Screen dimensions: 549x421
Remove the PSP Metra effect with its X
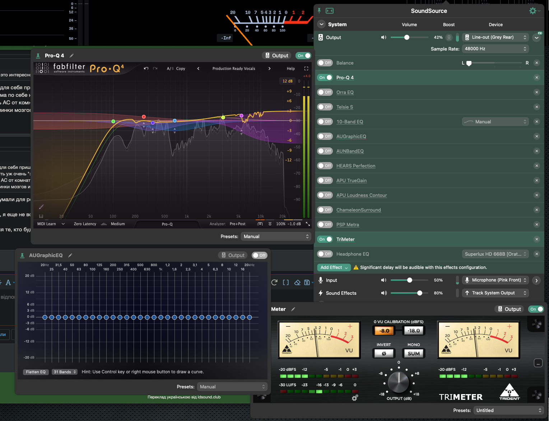[537, 224]
